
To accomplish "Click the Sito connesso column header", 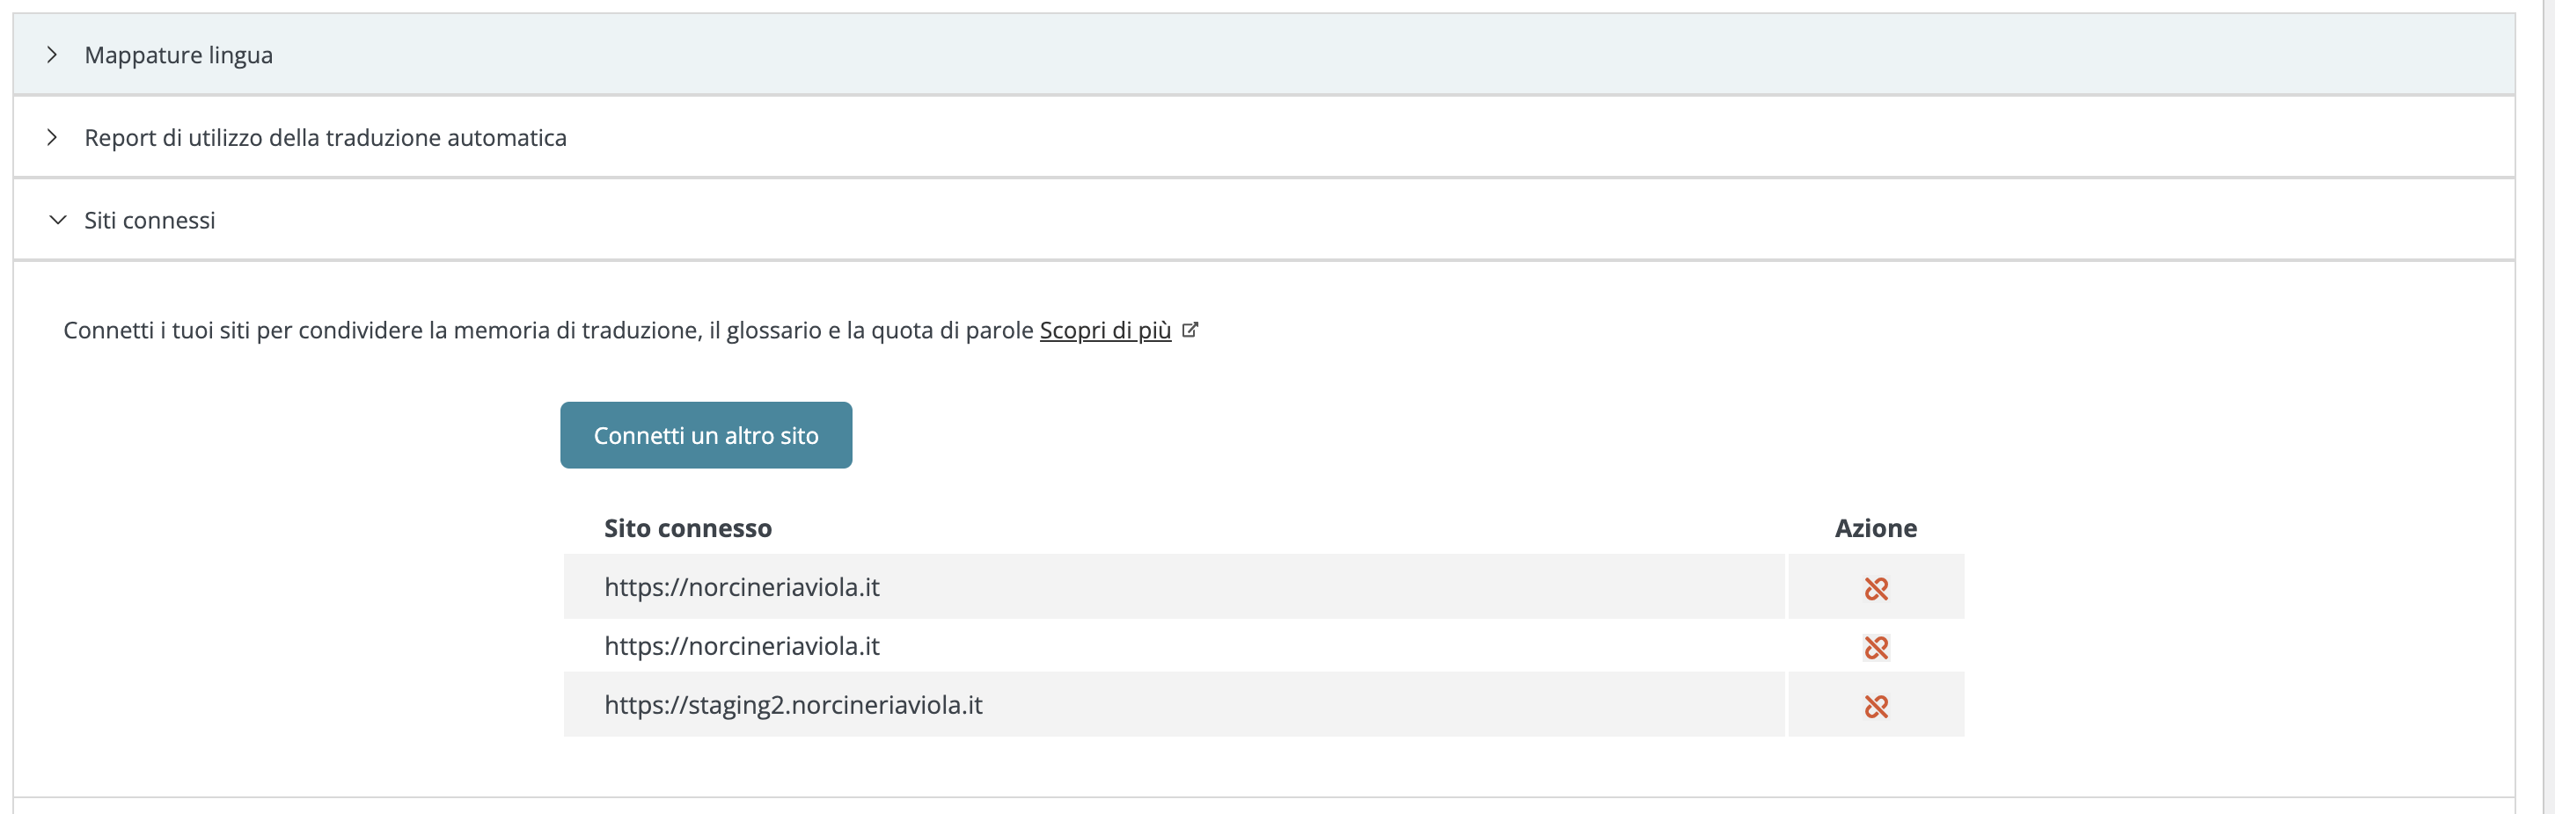I will click(x=687, y=528).
